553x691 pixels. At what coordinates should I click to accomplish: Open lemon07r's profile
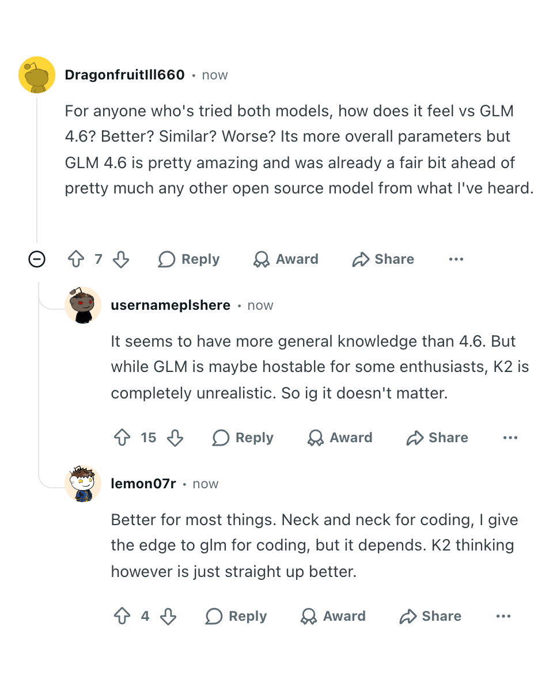(x=143, y=484)
